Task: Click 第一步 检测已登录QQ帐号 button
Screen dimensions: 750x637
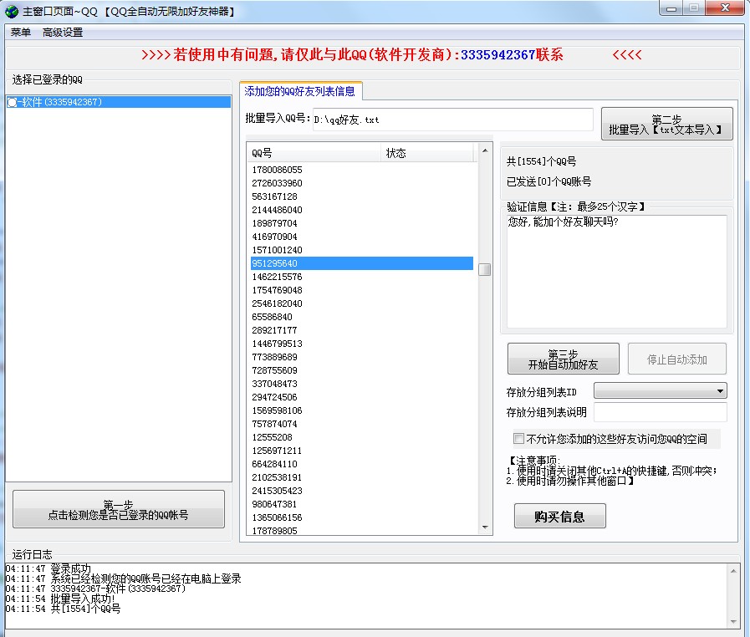Action: click(119, 509)
